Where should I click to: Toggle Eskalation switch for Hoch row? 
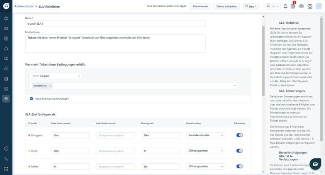[x=239, y=151]
